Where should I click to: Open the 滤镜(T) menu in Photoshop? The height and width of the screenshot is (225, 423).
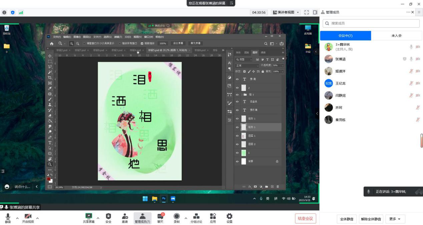118,37
